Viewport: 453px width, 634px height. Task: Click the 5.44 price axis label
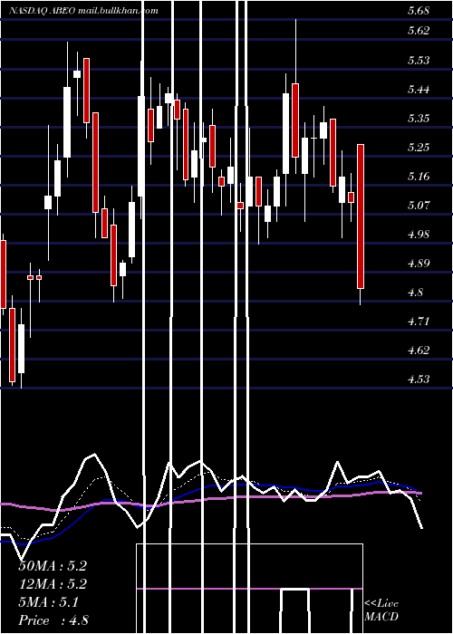(x=419, y=90)
